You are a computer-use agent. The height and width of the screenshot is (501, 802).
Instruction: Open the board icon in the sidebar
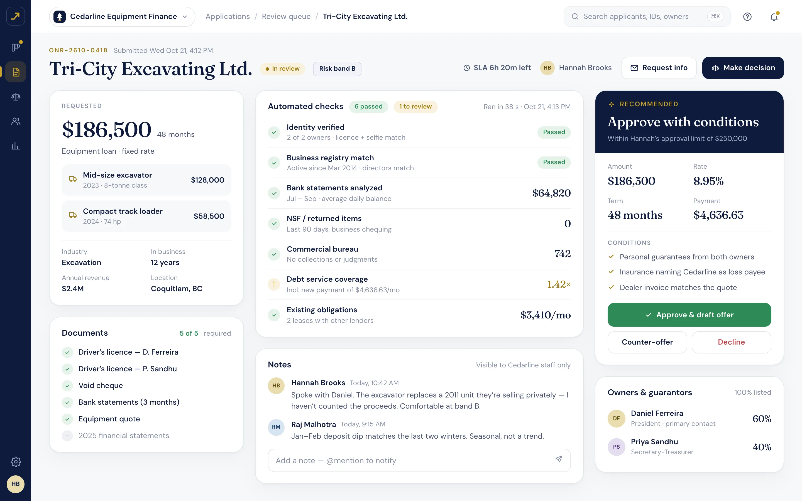pyautogui.click(x=16, y=47)
